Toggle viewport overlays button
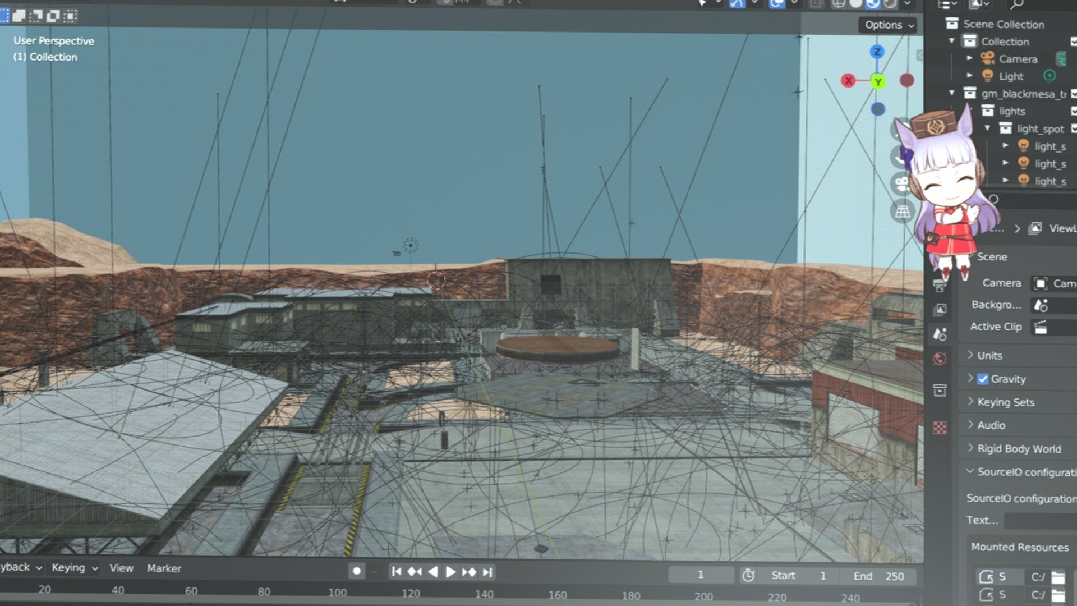Viewport: 1077px width, 606px height. (777, 3)
